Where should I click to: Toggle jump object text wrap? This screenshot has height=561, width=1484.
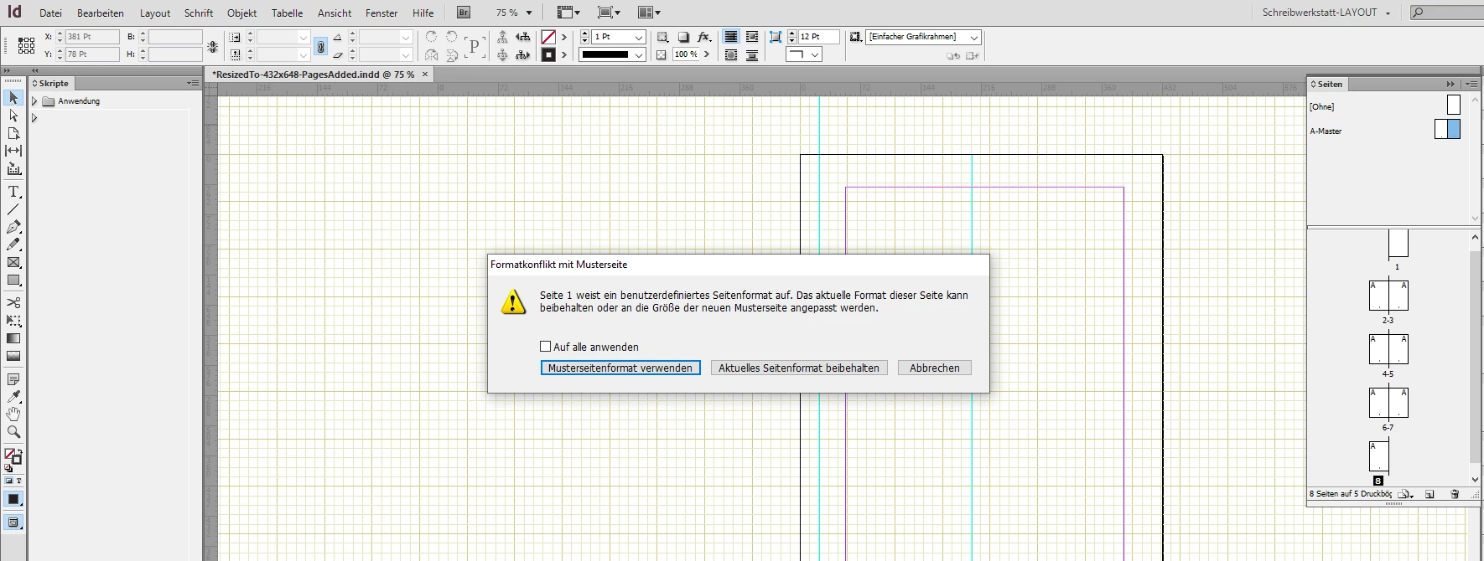coord(751,55)
